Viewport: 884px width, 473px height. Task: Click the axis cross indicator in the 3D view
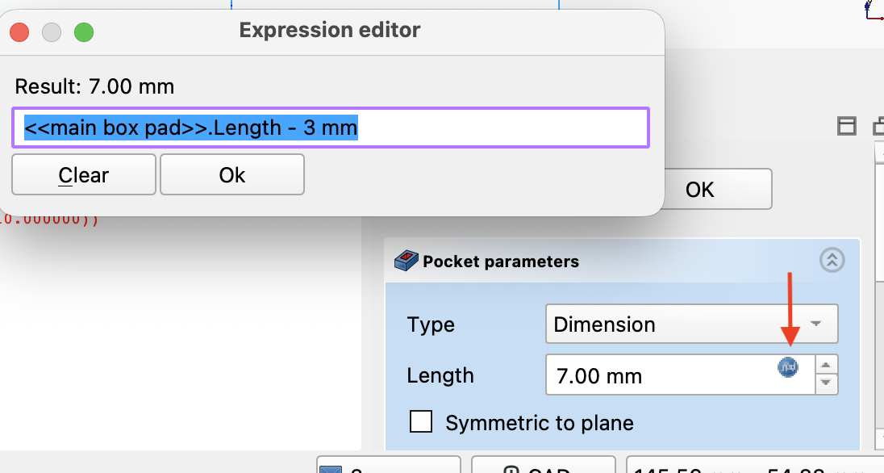[869, 10]
